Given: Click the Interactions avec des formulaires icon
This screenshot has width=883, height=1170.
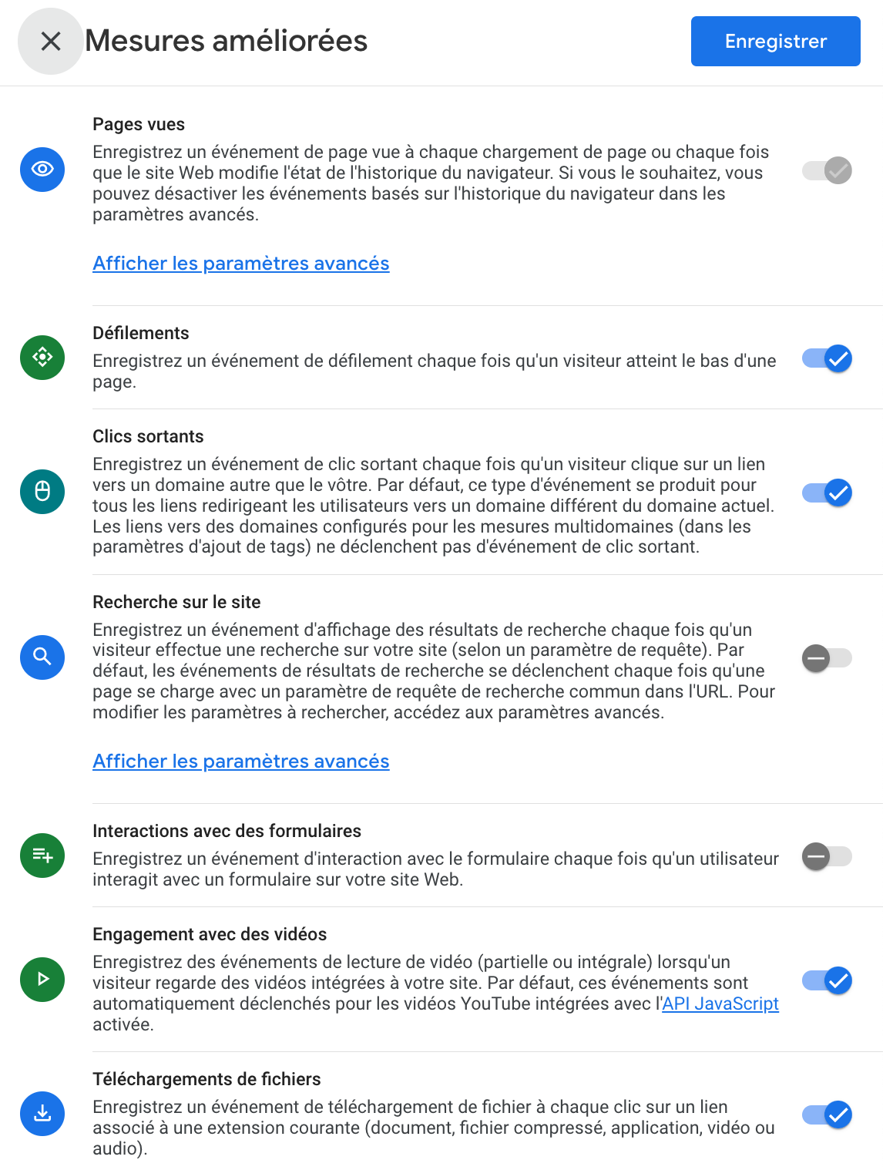Looking at the screenshot, I should click(42, 855).
